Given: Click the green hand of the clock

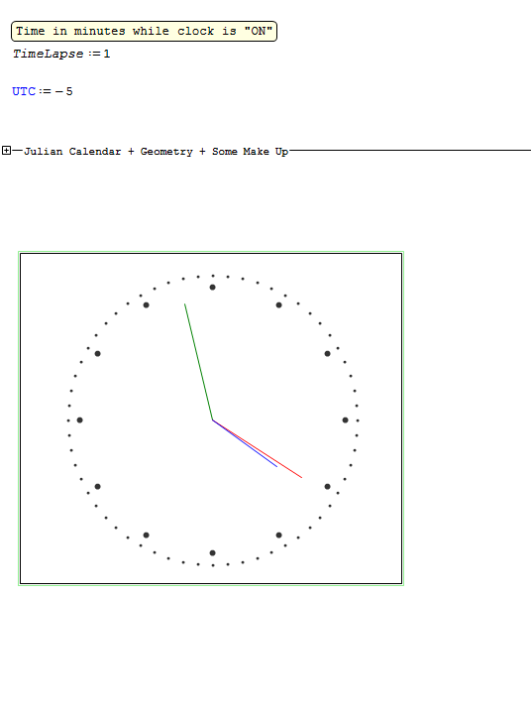Looking at the screenshot, I should [198, 362].
